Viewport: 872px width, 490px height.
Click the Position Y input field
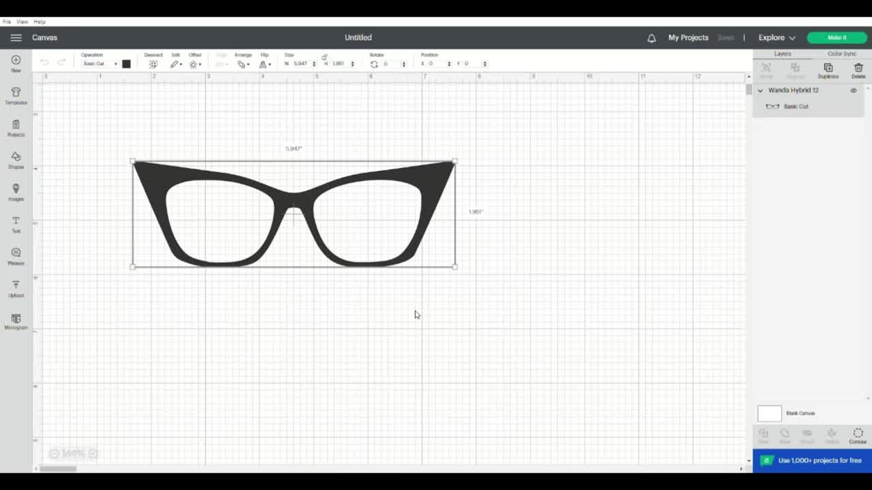[x=472, y=64]
